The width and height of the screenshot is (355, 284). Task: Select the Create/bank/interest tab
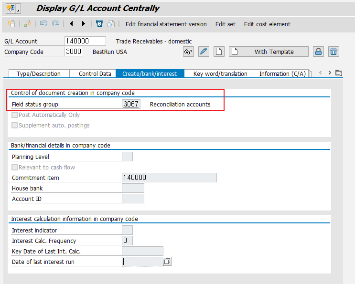pos(150,74)
